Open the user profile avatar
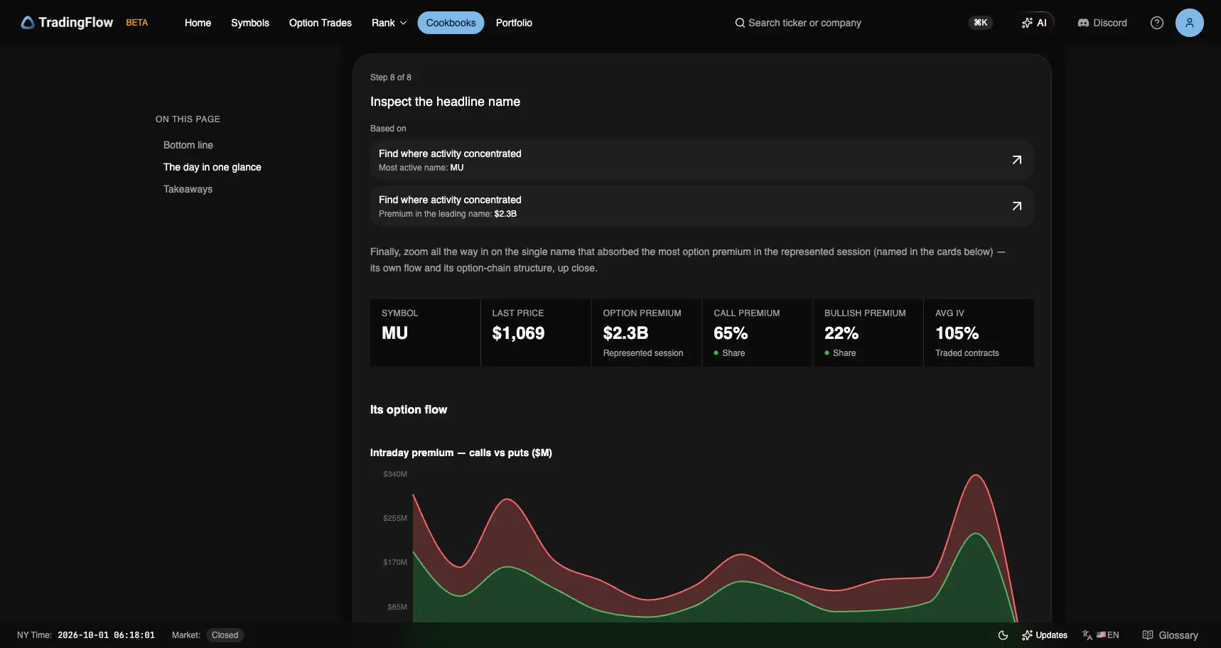 (1189, 23)
